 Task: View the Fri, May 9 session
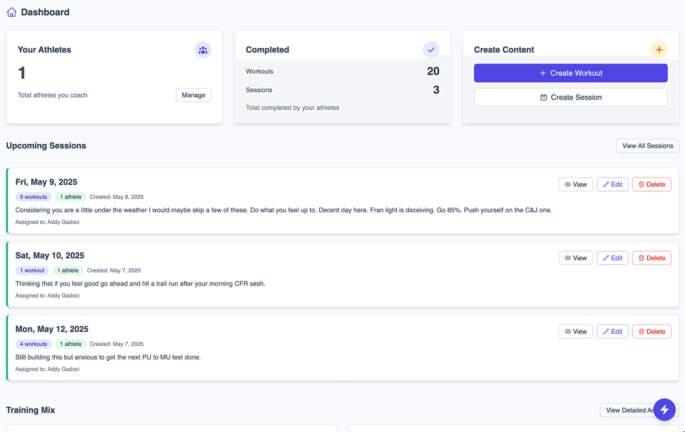(x=575, y=184)
